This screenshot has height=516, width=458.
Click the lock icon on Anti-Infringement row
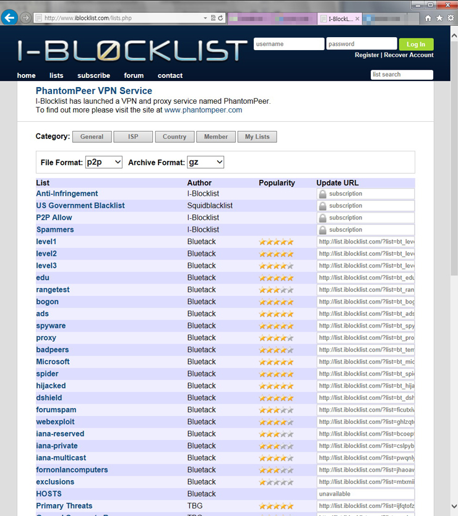(x=323, y=194)
